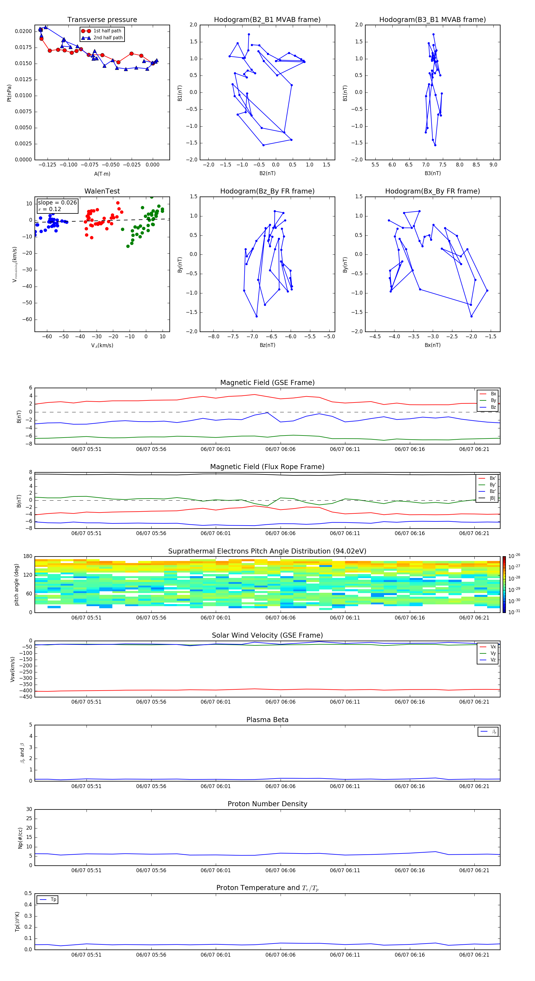This screenshot has width=535, height=981.
Task: Select the "1st half path" legend entry
Action: [102, 31]
